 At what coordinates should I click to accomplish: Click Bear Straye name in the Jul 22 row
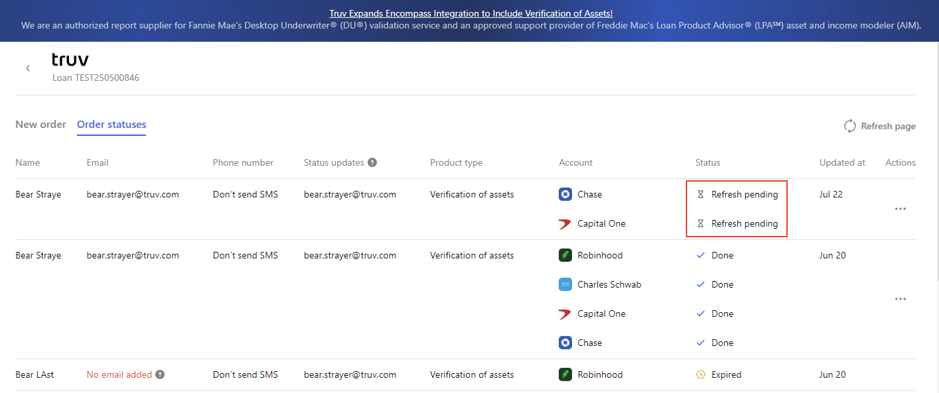[x=38, y=194]
